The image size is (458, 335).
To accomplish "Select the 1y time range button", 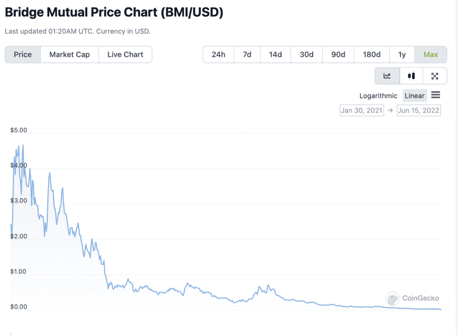I will click(x=402, y=54).
